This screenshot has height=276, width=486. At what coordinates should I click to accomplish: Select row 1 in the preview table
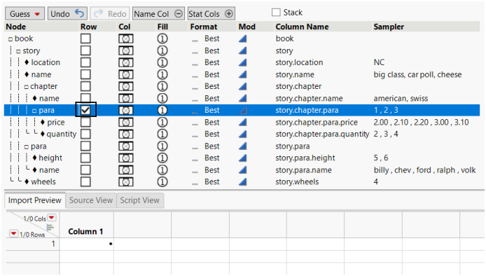[32, 244]
